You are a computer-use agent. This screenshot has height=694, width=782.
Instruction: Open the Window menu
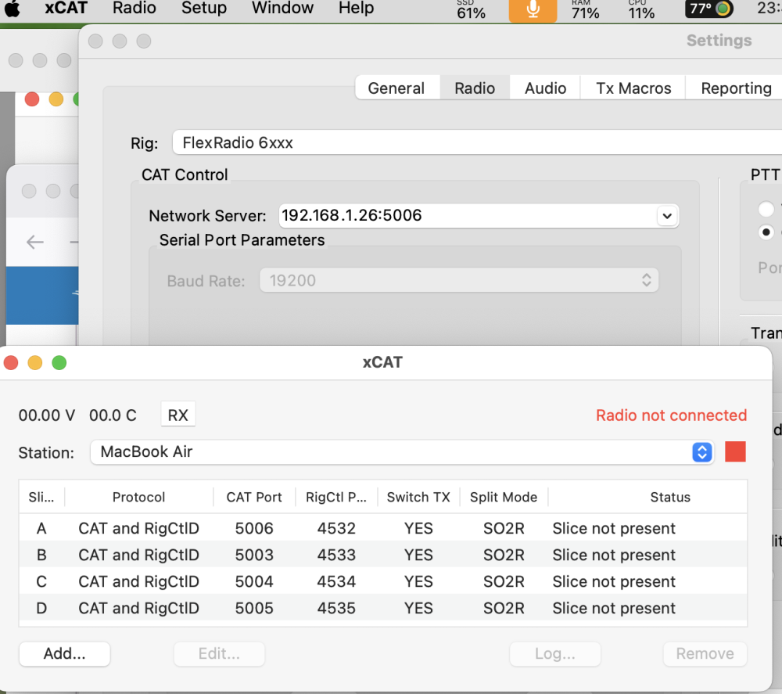(x=282, y=8)
